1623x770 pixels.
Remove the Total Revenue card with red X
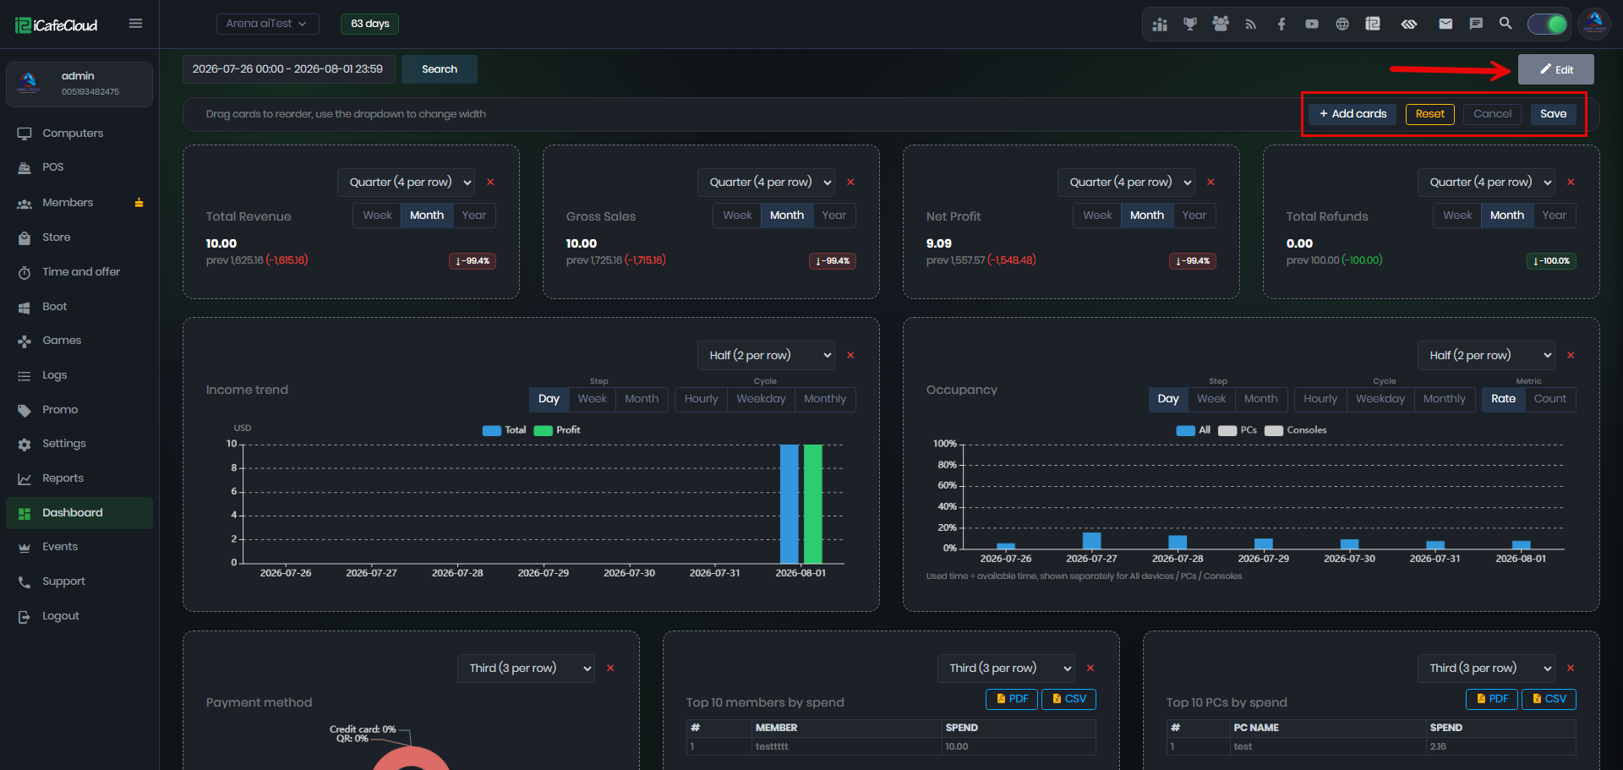pyautogui.click(x=490, y=182)
